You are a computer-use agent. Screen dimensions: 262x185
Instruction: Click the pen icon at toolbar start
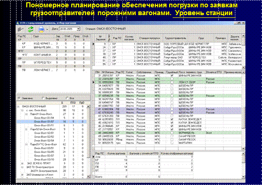point(21,29)
